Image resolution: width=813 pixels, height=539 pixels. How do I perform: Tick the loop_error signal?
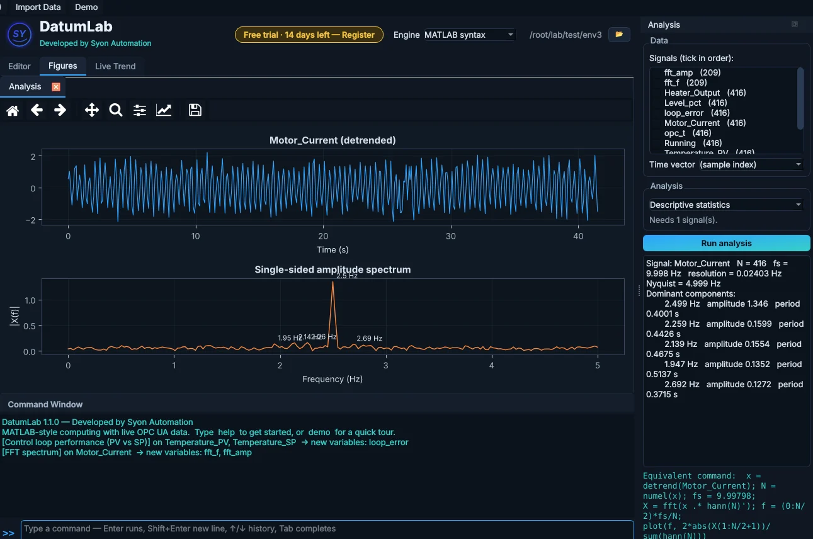tap(657, 113)
